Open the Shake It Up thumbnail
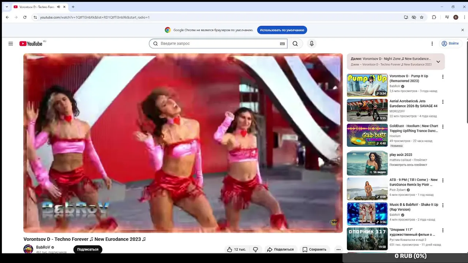The image size is (468, 263). pos(367,214)
